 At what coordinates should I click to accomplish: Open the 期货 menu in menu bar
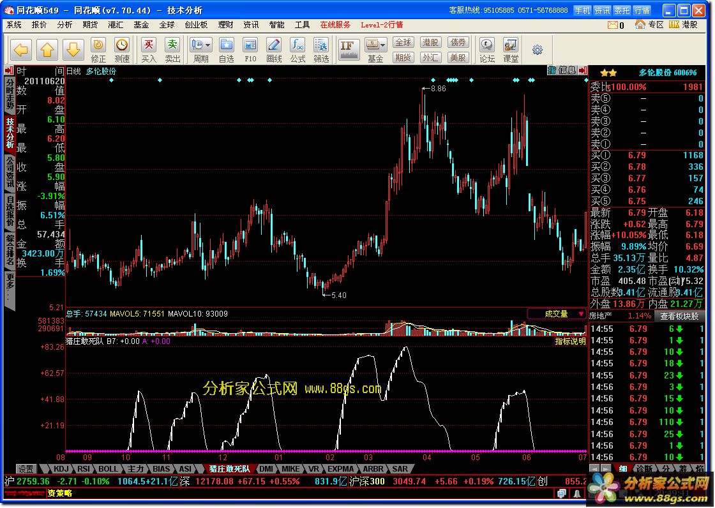[x=90, y=25]
